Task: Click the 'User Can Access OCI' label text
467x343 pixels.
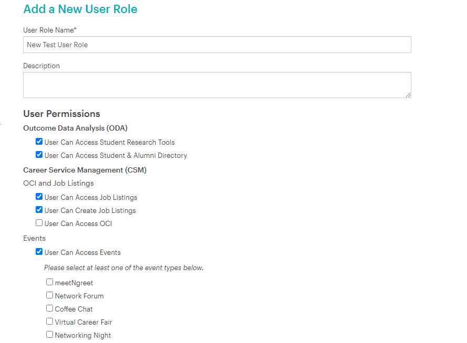Action: pyautogui.click(x=78, y=223)
